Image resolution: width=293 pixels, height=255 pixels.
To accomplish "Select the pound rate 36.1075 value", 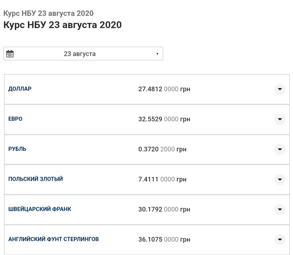I will [x=150, y=240].
